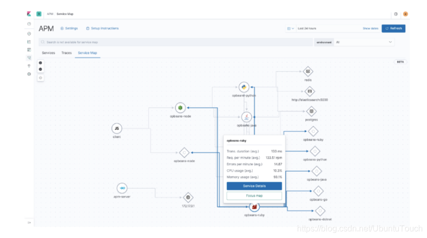The width and height of the screenshot is (427, 238).
Task: Select the red opbeans-ruby service icon
Action: pos(254,207)
